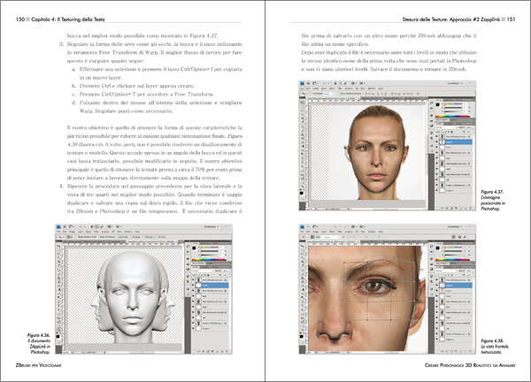This screenshot has width=531, height=382.
Task: Open the Help menu in Figure 4.38 window
Action: click(381, 232)
